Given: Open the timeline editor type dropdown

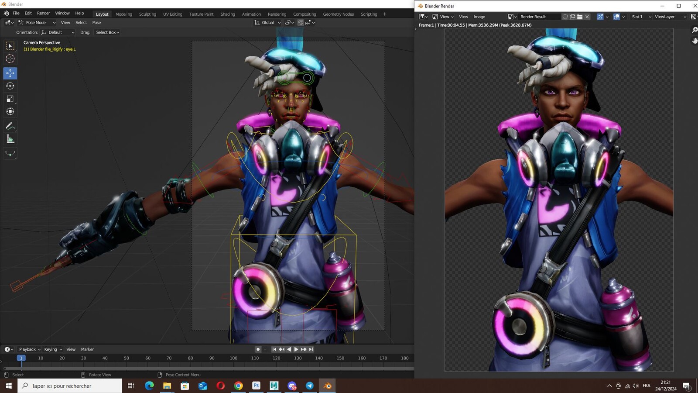Looking at the screenshot, I should (x=9, y=349).
